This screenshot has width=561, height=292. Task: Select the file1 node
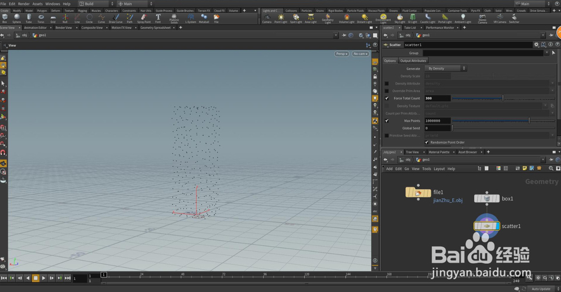coord(418,193)
